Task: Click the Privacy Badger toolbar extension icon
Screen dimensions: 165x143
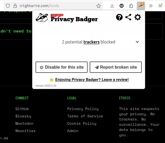Action: click(141, 6)
